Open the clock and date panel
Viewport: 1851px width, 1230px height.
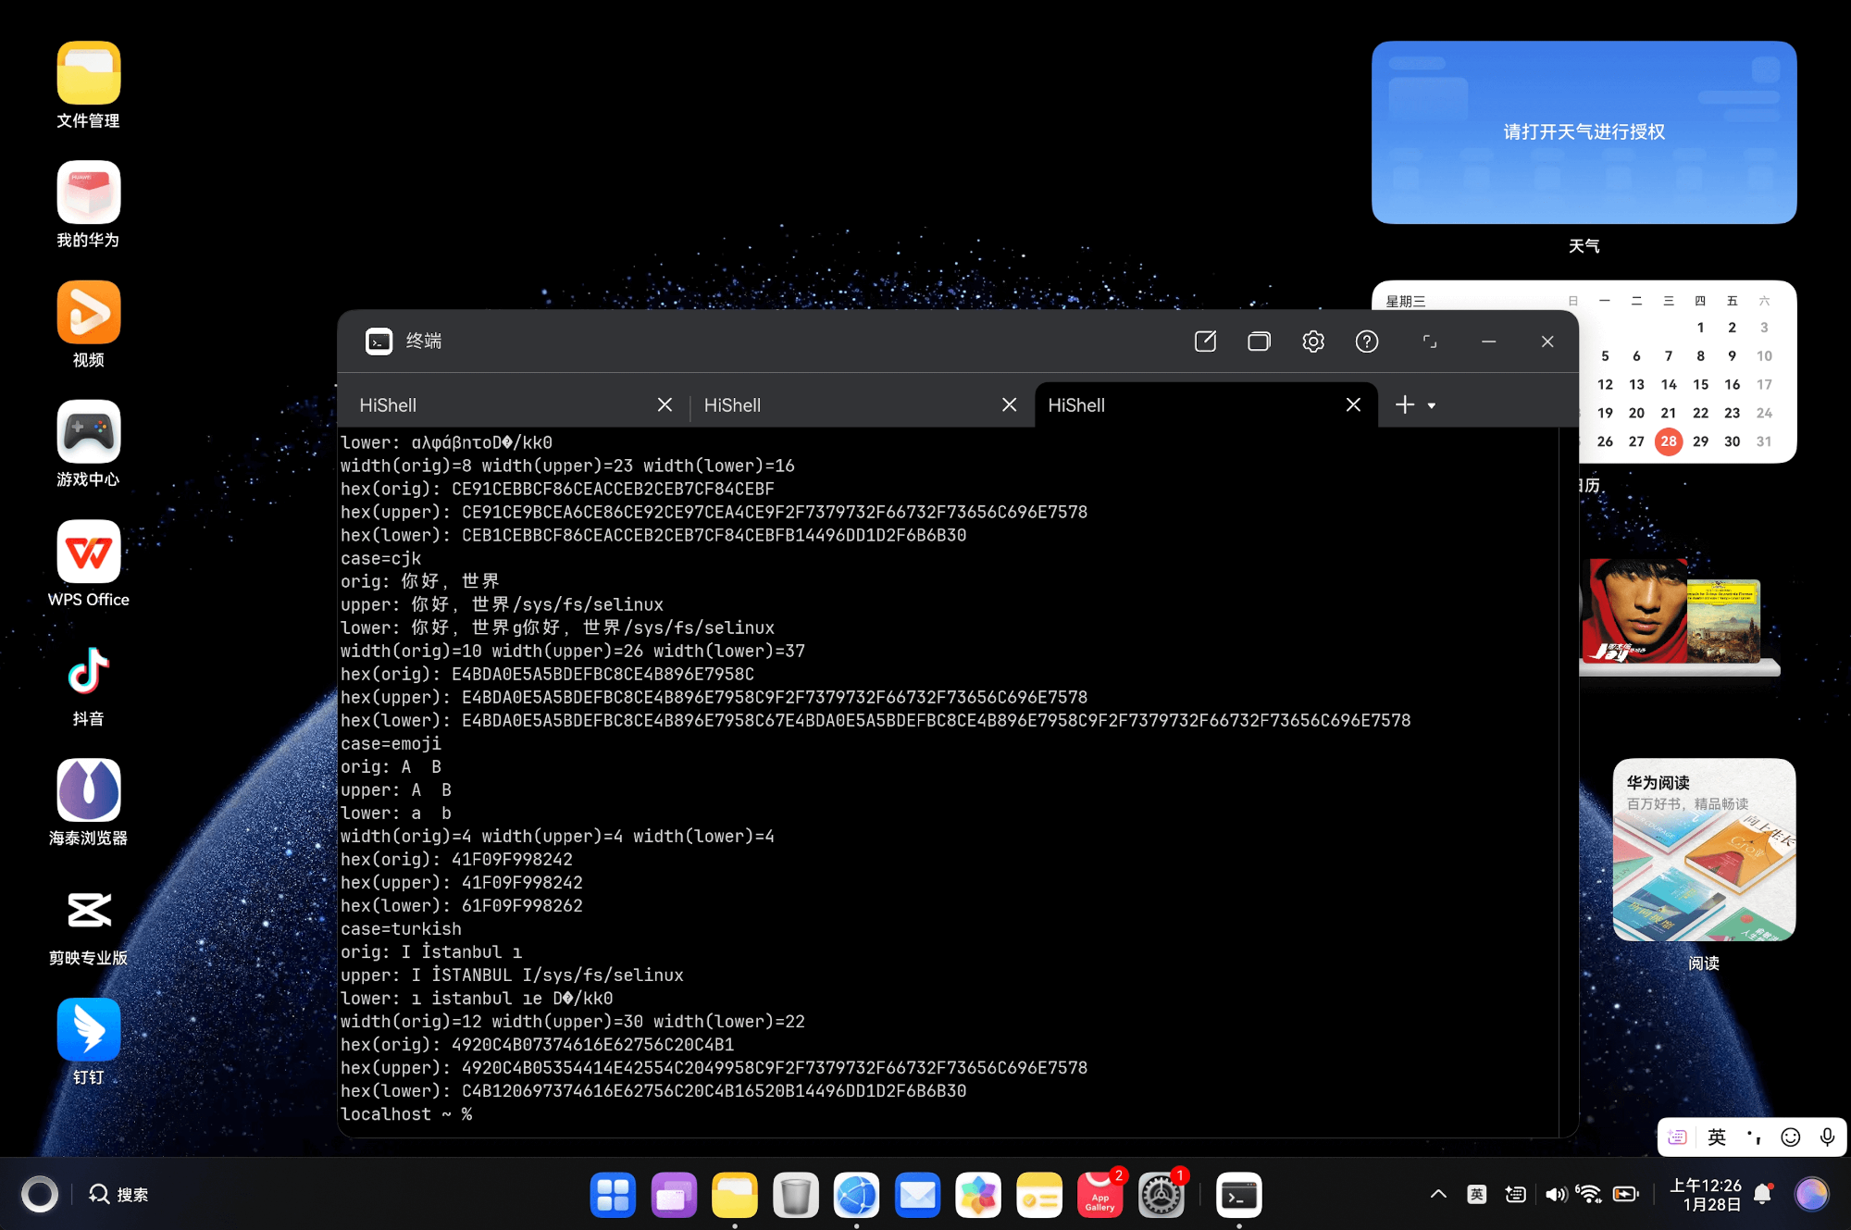[x=1705, y=1194]
